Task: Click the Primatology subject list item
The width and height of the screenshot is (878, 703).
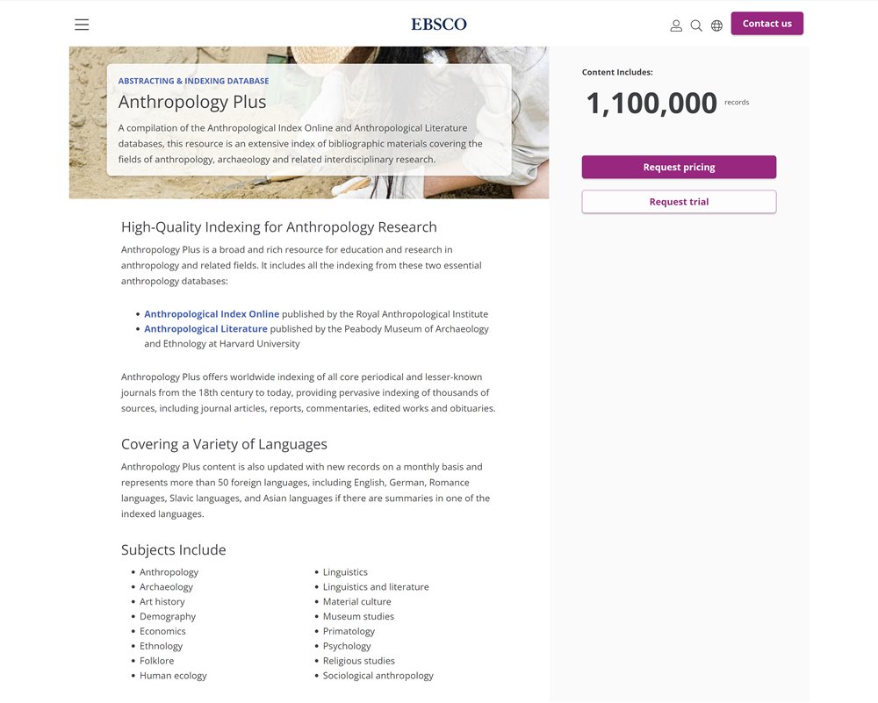Action: point(349,631)
